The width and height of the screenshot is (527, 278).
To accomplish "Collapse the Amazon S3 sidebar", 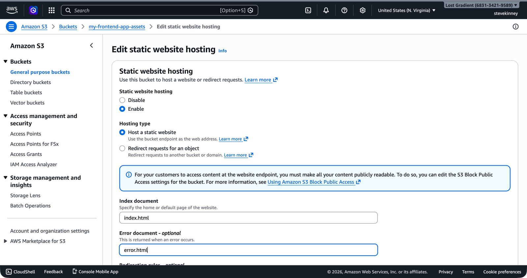I will [92, 46].
